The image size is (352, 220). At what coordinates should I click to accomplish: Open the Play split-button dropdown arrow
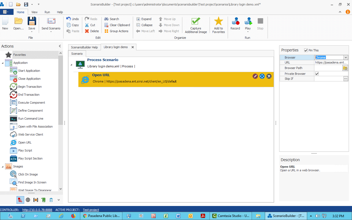pyautogui.click(x=248, y=32)
